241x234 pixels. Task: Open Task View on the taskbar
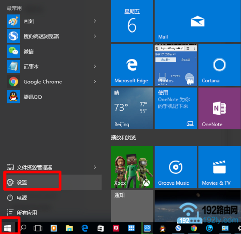(38, 228)
